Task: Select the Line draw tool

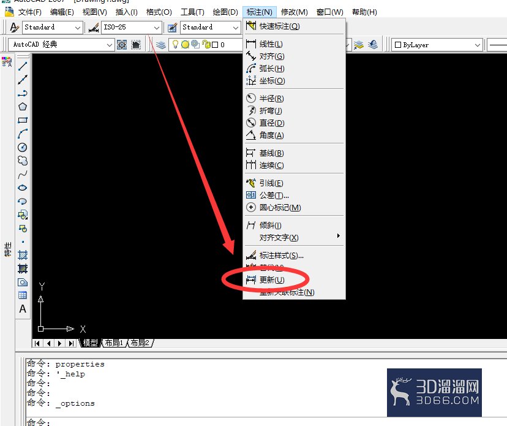Action: pos(23,66)
